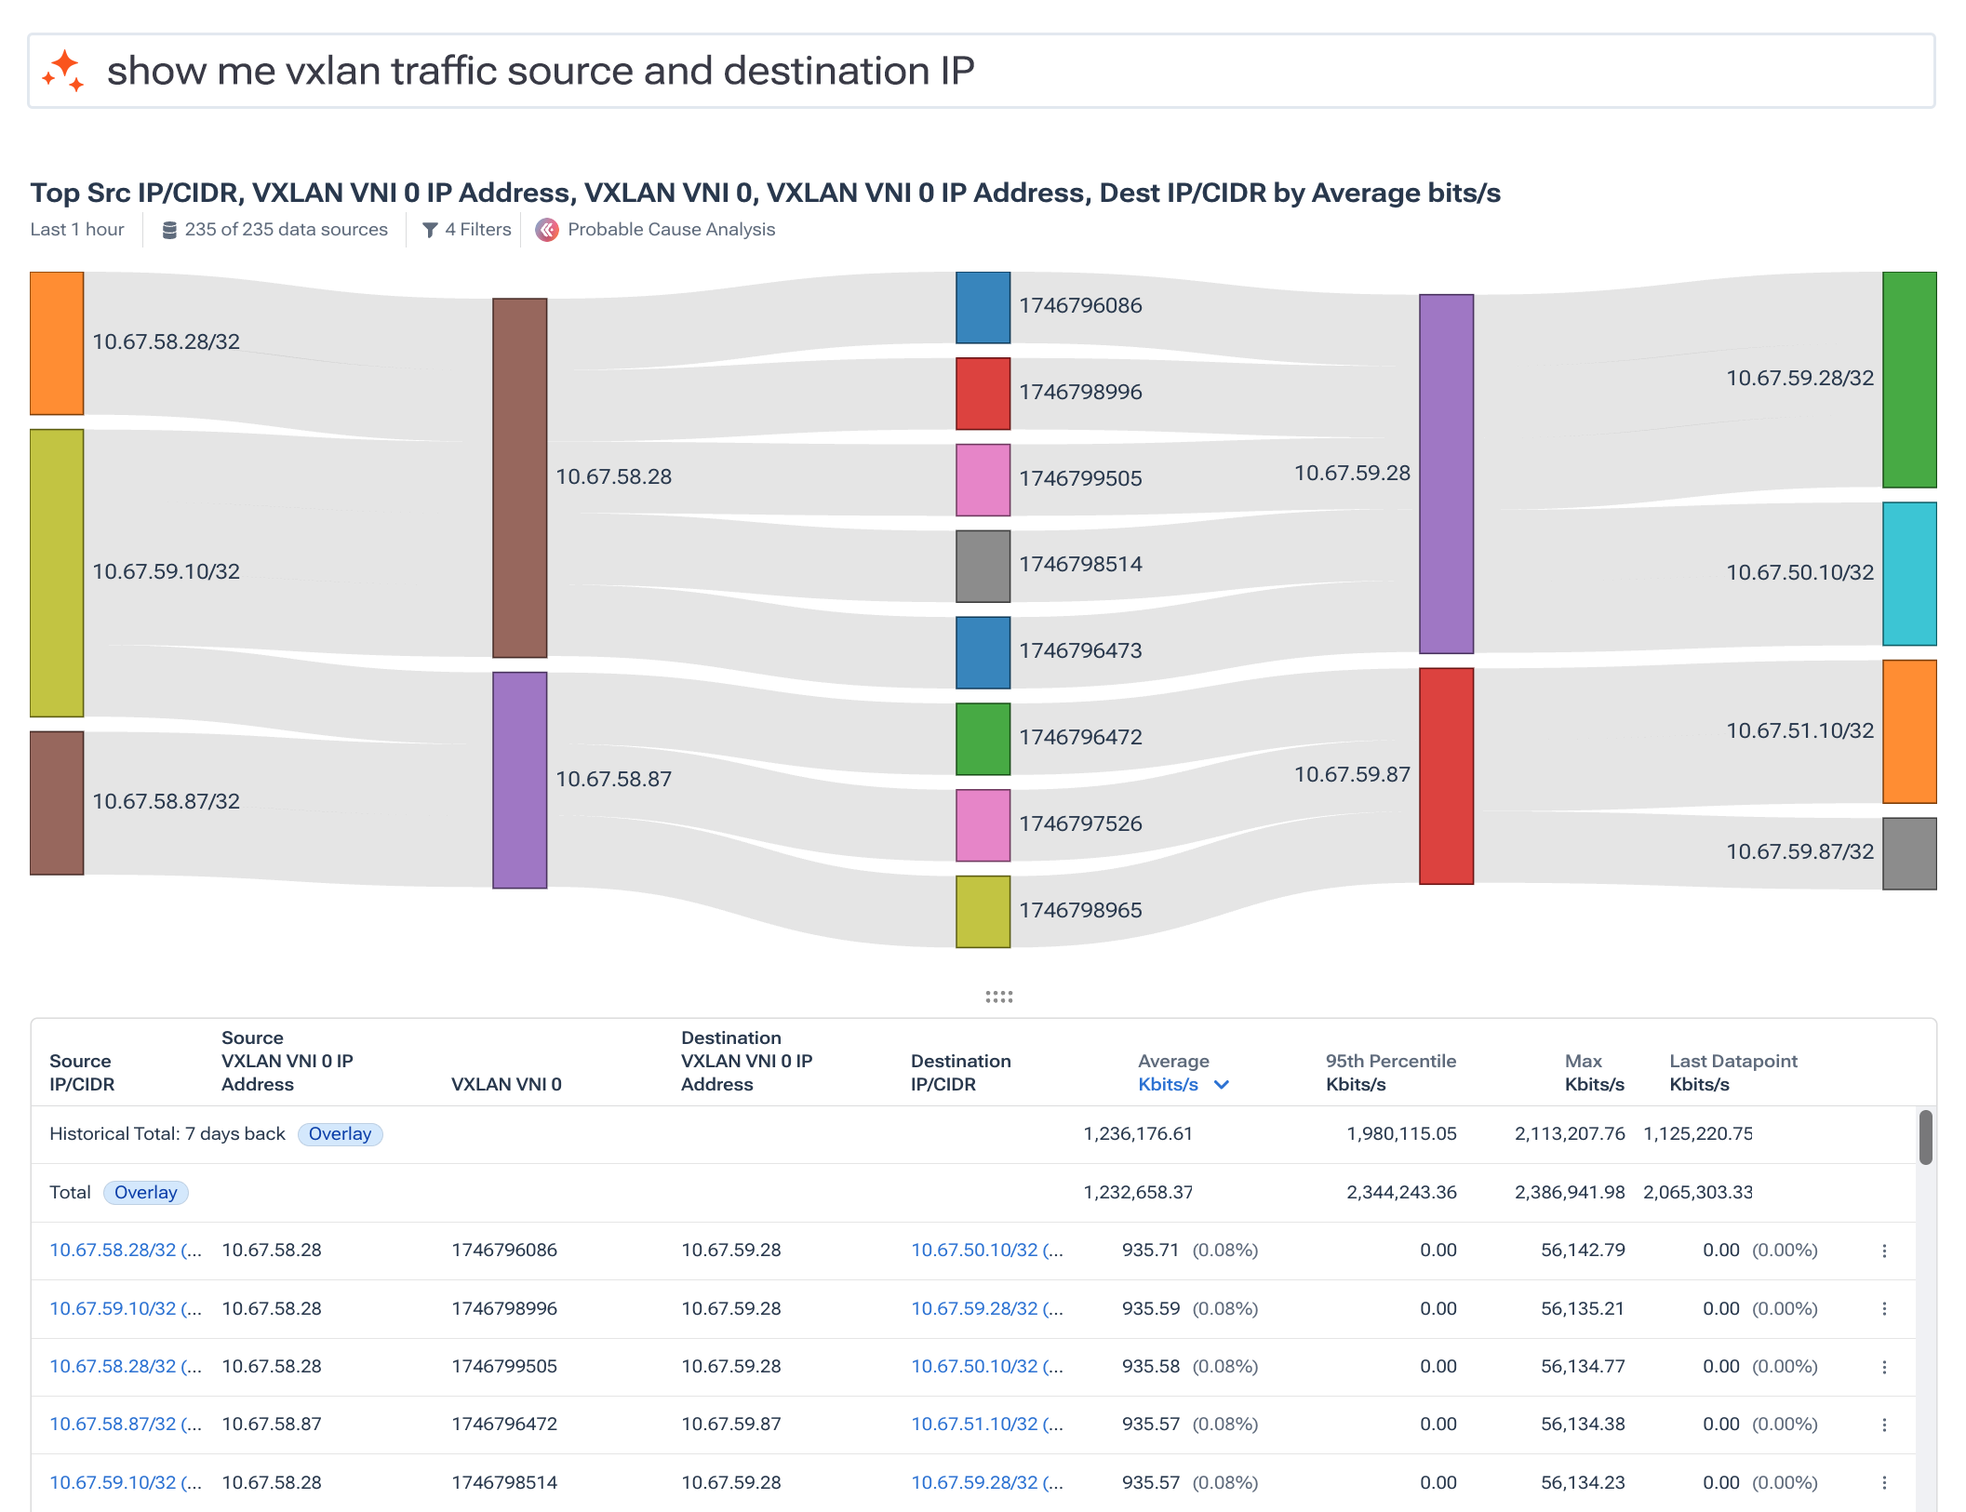Open the 10.67.51.10/32 destination link

pos(977,1424)
